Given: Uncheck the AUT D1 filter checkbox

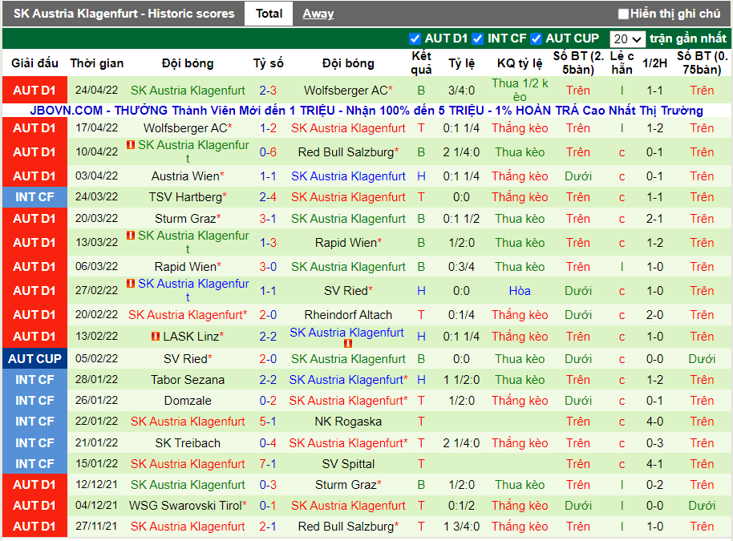Looking at the screenshot, I should click(x=415, y=38).
